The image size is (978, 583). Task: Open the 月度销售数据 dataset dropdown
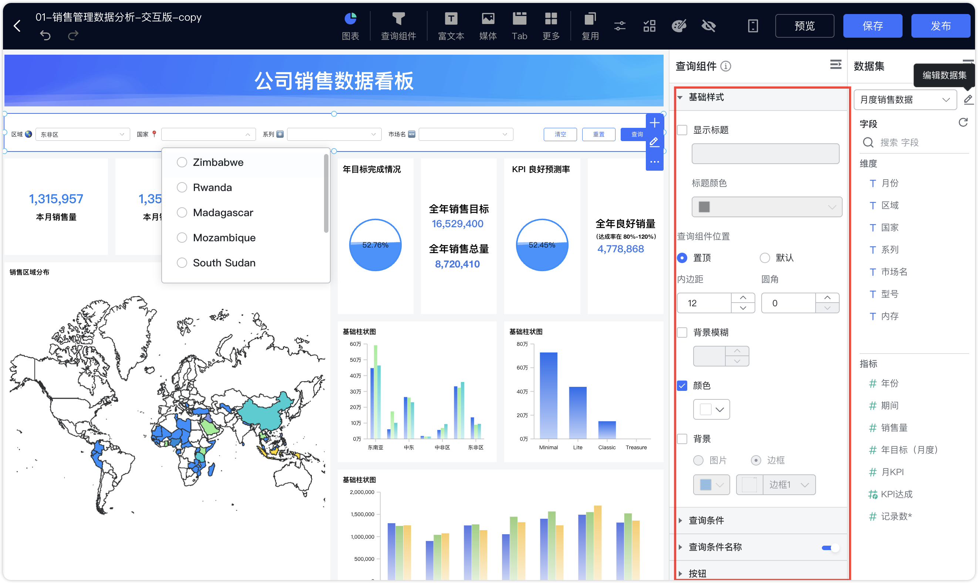click(x=905, y=100)
